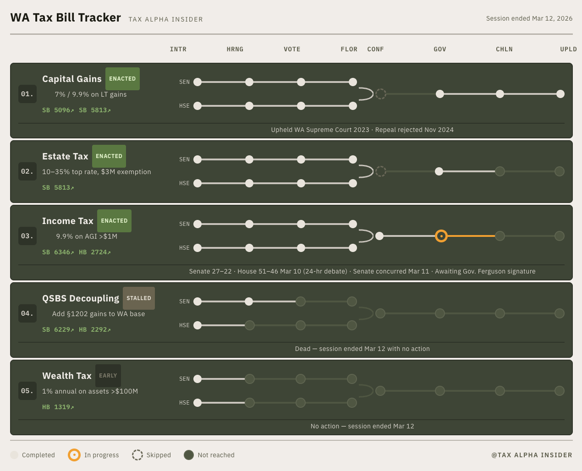The width and height of the screenshot is (582, 471).
Task: Click the Not reached legend swatch
Action: point(189,455)
